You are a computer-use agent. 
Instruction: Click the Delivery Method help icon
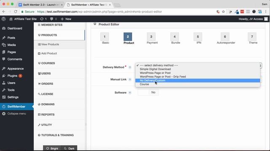130,68
